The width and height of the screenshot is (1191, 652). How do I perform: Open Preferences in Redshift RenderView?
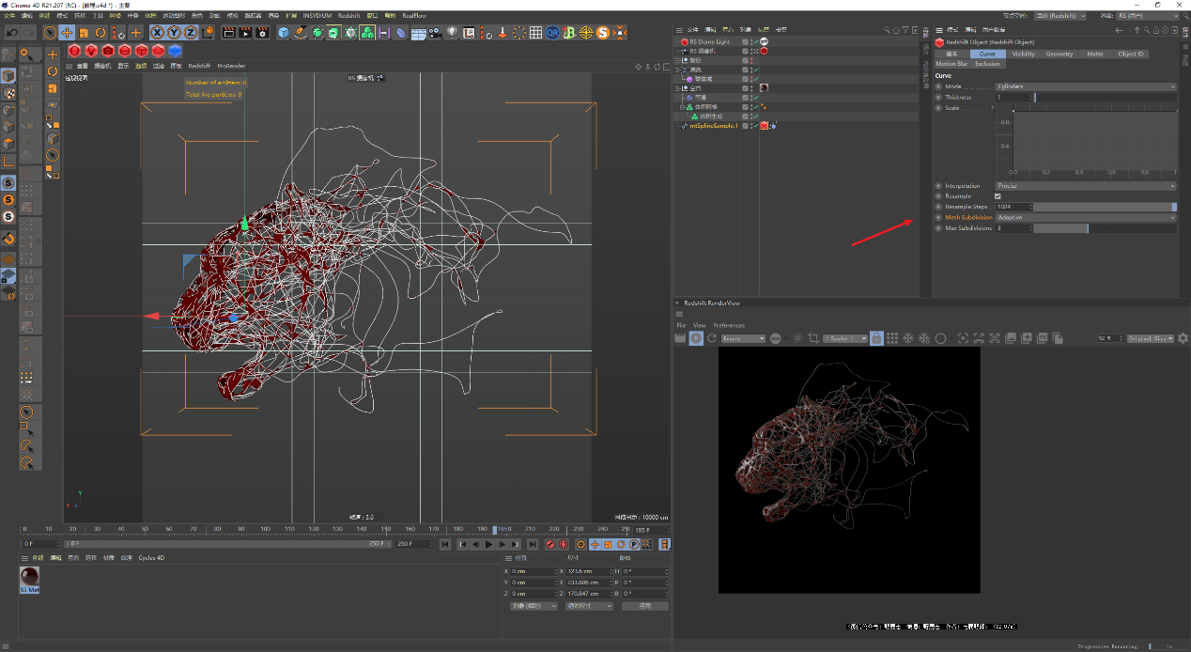(729, 325)
